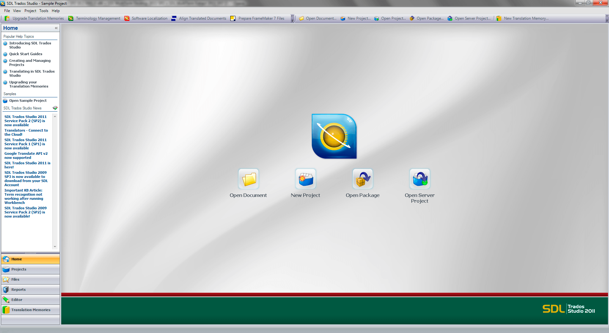Viewport: 609px width, 333px height.
Task: Click the Open Package label text
Action: point(363,195)
